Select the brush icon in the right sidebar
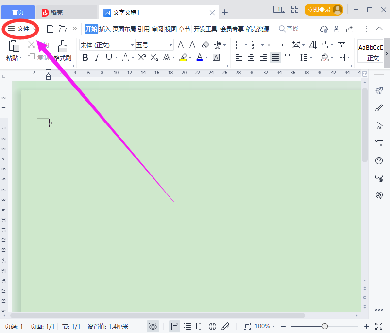The image size is (390, 333). 379,107
